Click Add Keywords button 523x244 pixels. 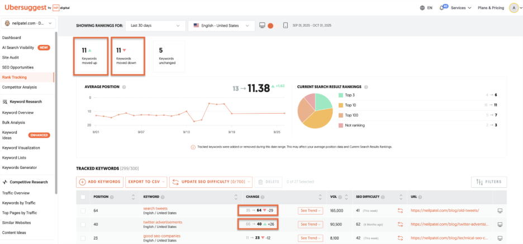pos(99,182)
